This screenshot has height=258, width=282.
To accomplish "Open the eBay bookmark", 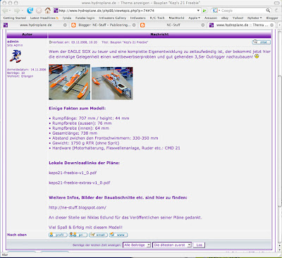I will (225, 18).
